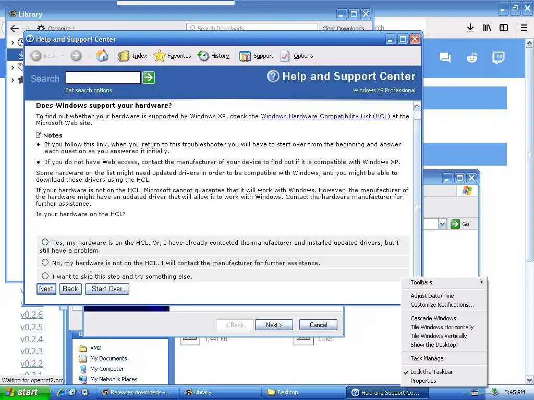
Task: Click the Help Search text field
Action: pos(103,78)
